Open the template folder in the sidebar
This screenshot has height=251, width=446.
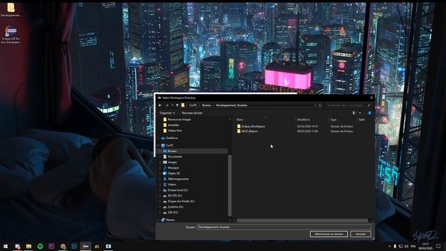pyautogui.click(x=171, y=125)
